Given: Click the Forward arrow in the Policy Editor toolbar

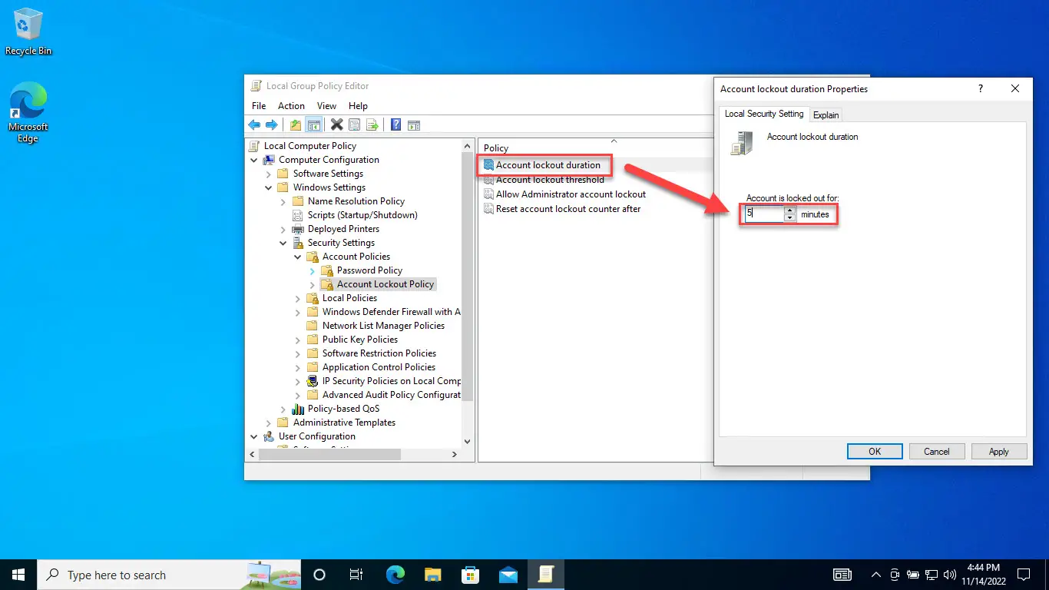Looking at the screenshot, I should [x=271, y=124].
